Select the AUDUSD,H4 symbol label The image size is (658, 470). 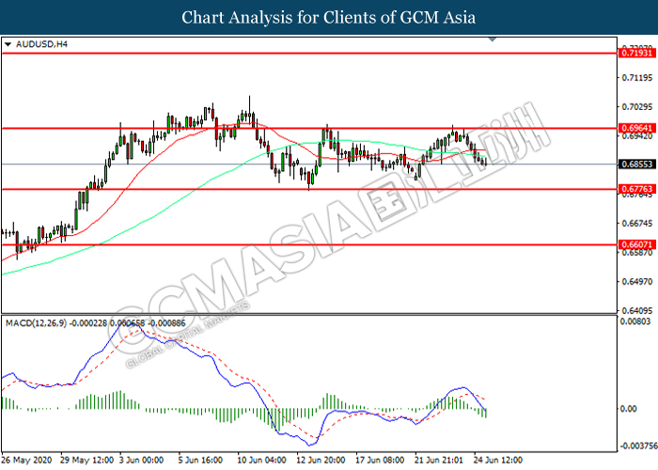[x=41, y=44]
